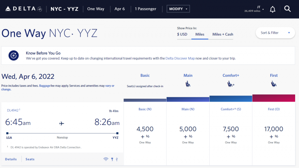Expand the Sort & Filter dropdown
Image resolution: width=299 pixels, height=168 pixels.
(275, 33)
